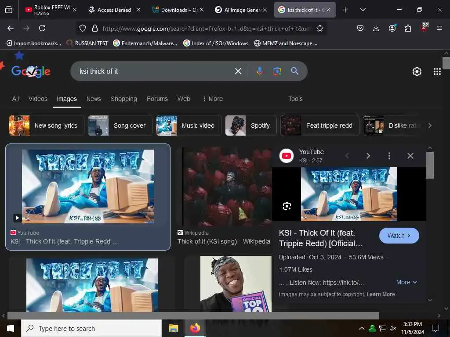Go back using the browser back arrow
Viewport: 450px width, 337px height.
tap(11, 28)
